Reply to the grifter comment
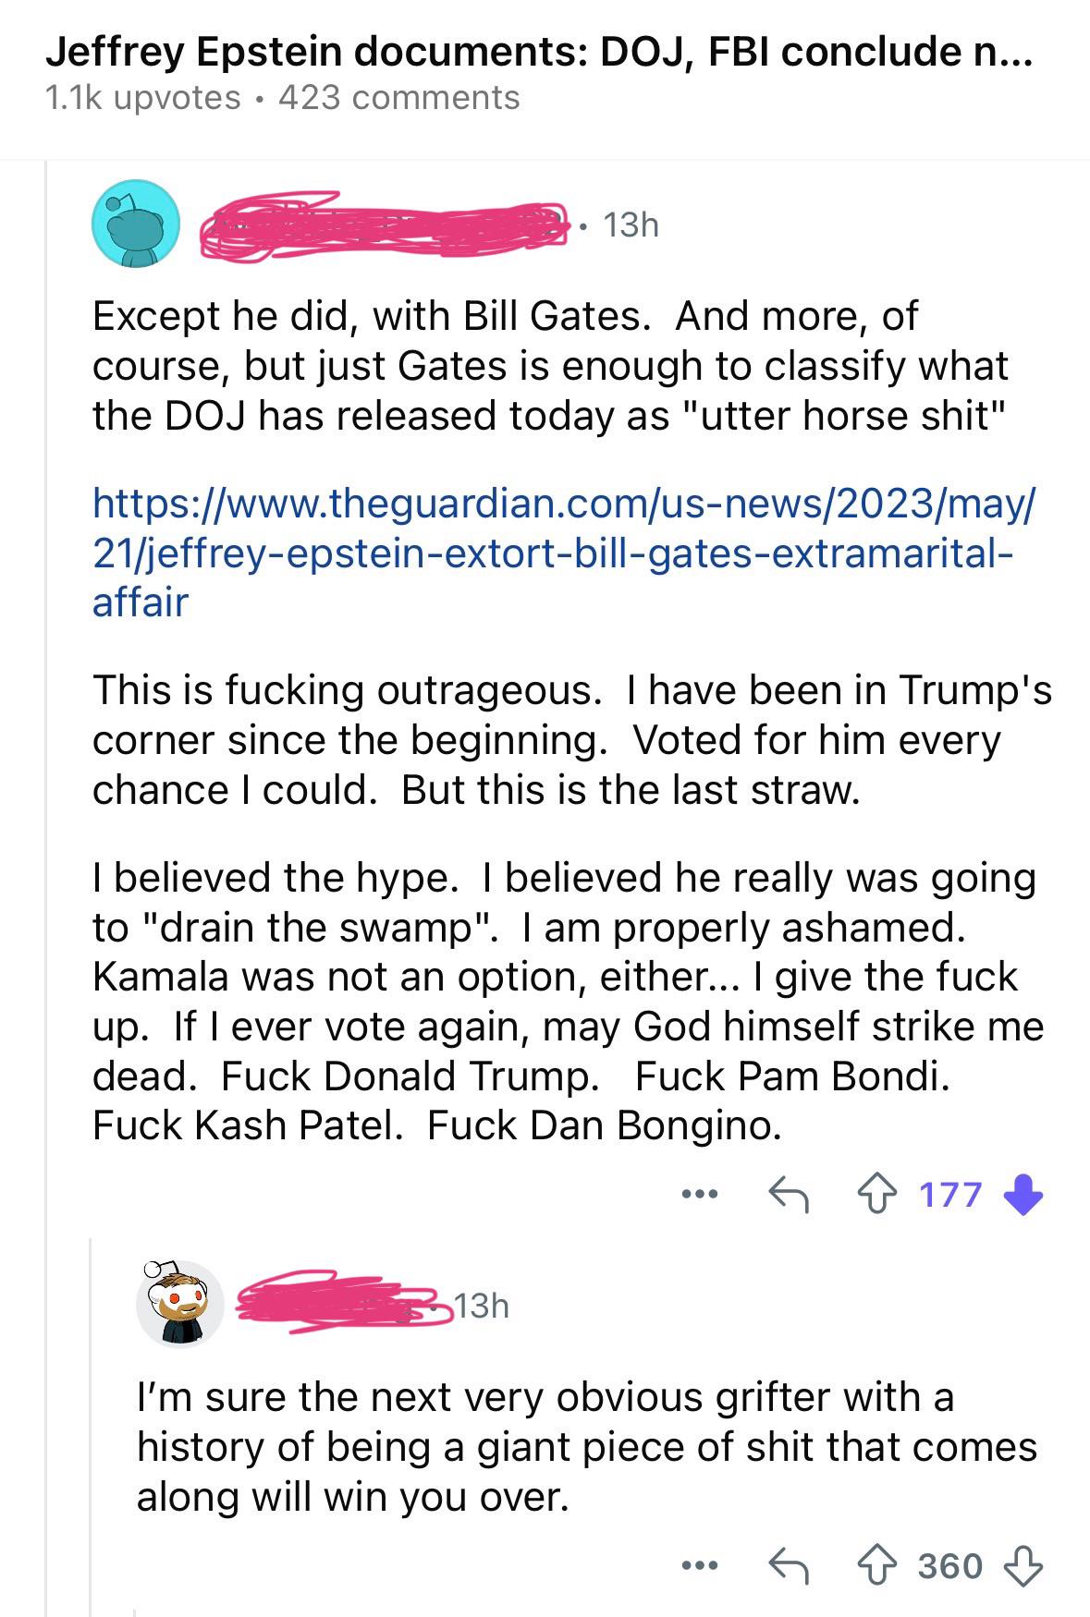This screenshot has width=1090, height=1617. [789, 1566]
